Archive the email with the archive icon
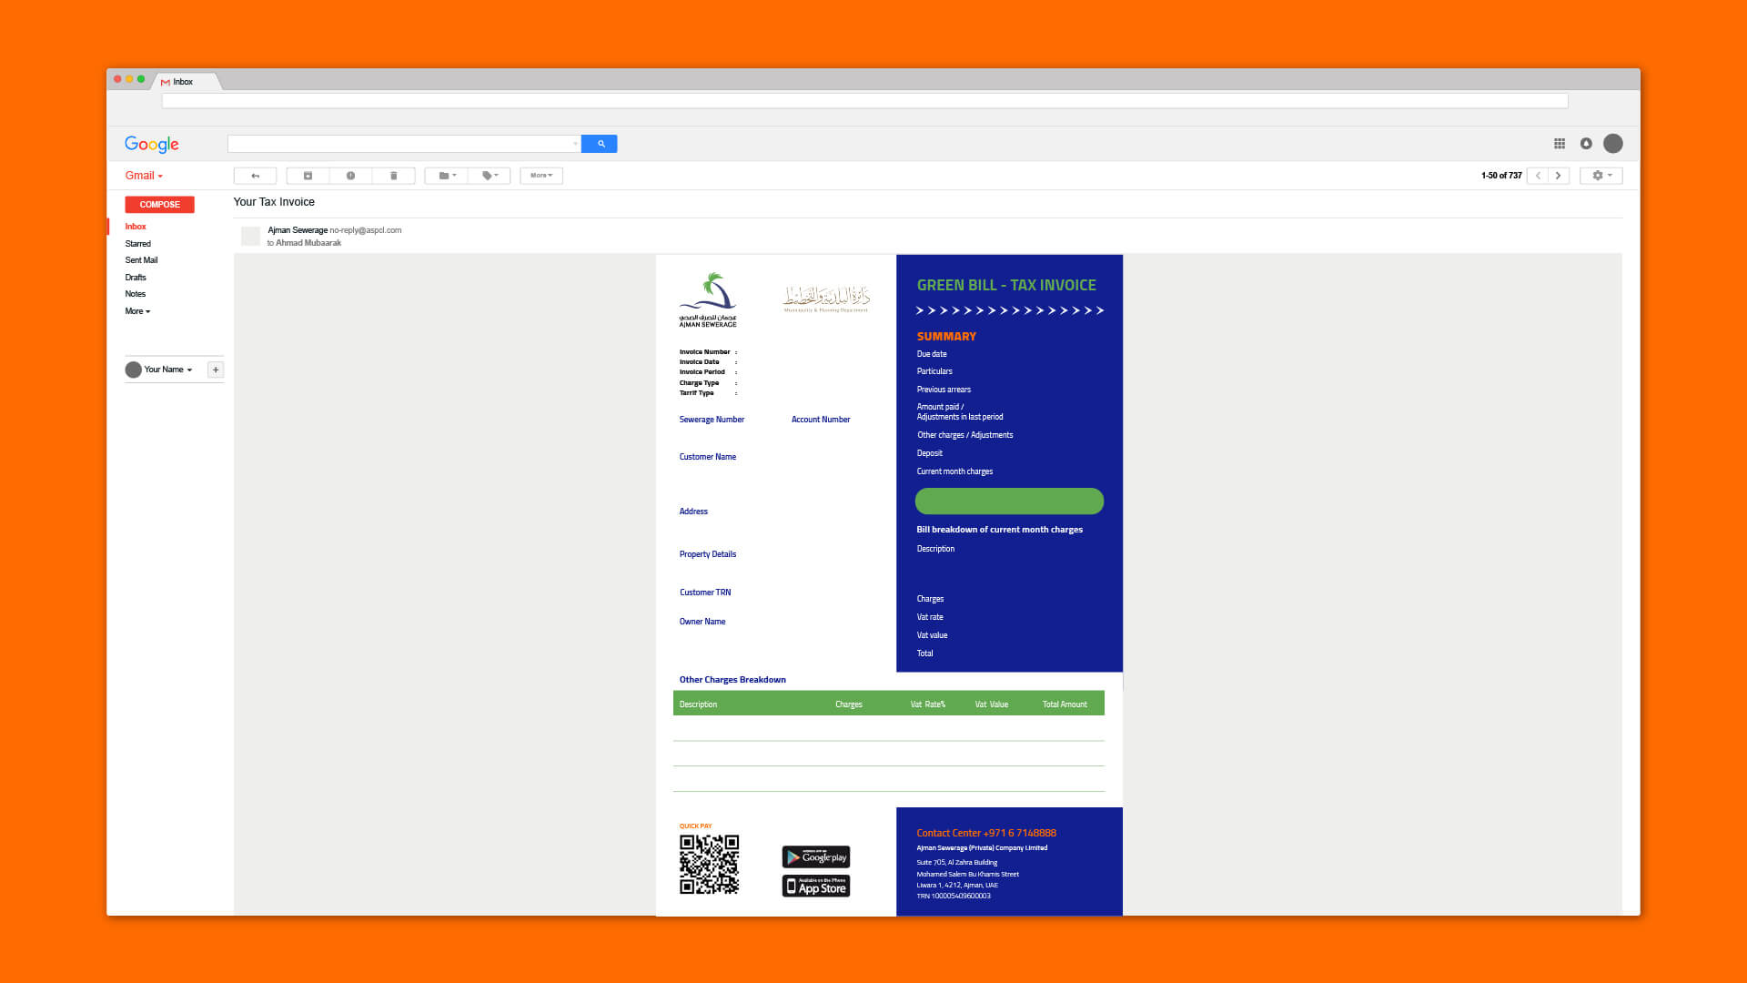The width and height of the screenshot is (1747, 983). [308, 176]
